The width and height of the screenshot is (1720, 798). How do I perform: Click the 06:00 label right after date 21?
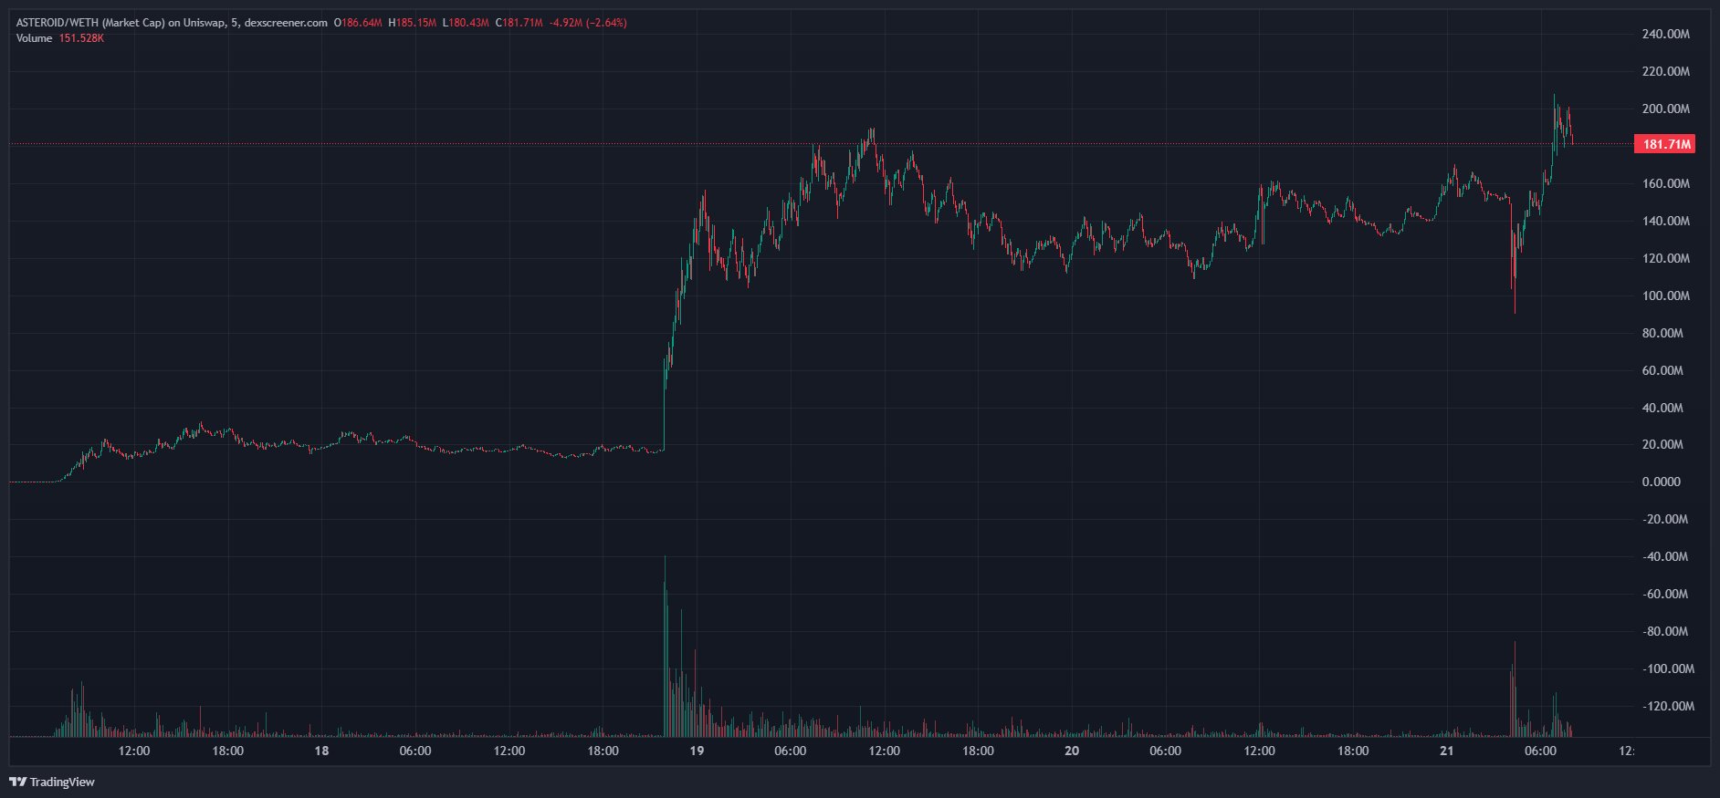click(x=1541, y=751)
